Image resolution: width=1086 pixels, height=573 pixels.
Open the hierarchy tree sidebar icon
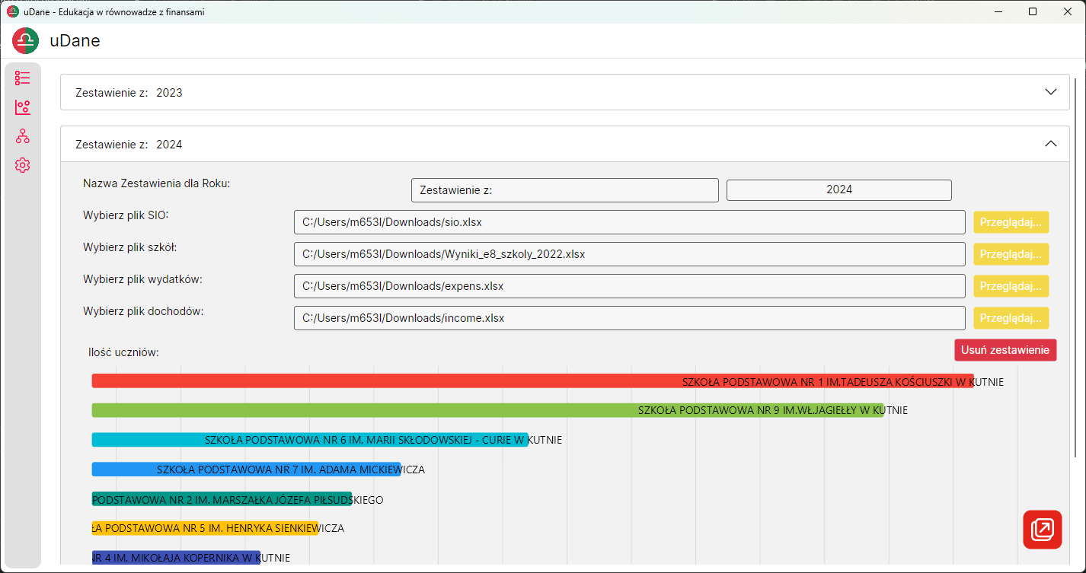[x=22, y=136]
